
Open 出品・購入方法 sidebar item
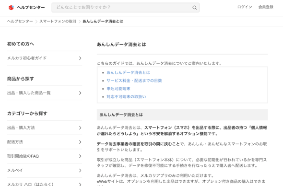click(x=45, y=128)
